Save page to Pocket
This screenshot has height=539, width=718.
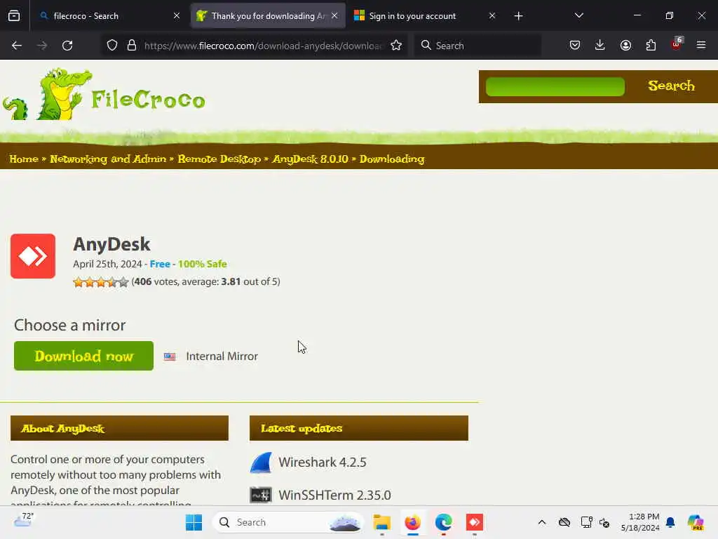click(575, 45)
